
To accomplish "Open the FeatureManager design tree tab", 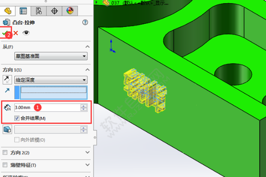I will (x=8, y=11).
